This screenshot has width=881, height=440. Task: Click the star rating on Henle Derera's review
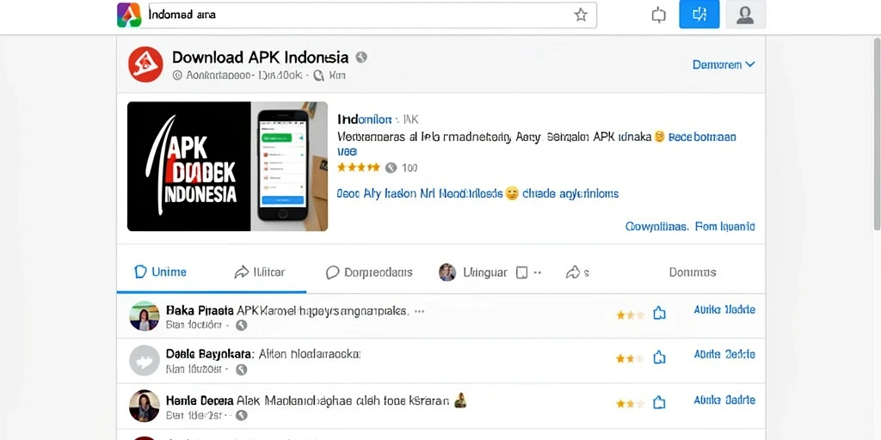(629, 404)
